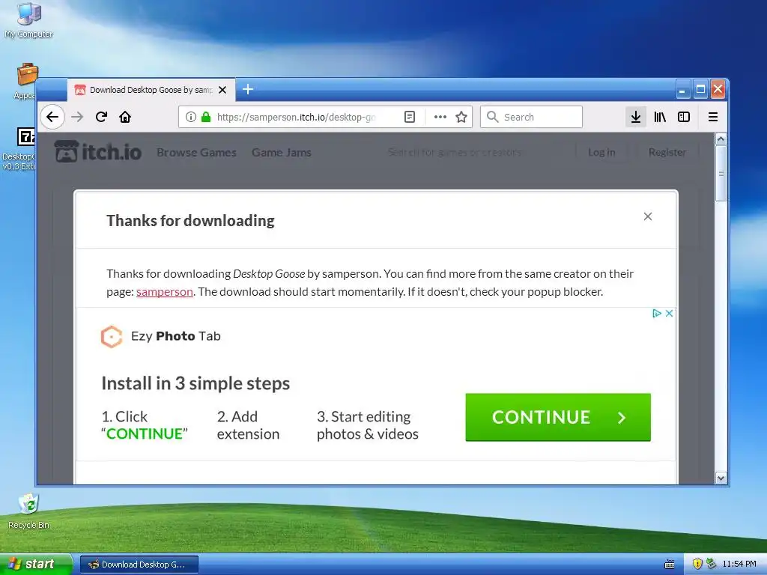Click the Log in link
This screenshot has width=767, height=575.
click(x=601, y=152)
